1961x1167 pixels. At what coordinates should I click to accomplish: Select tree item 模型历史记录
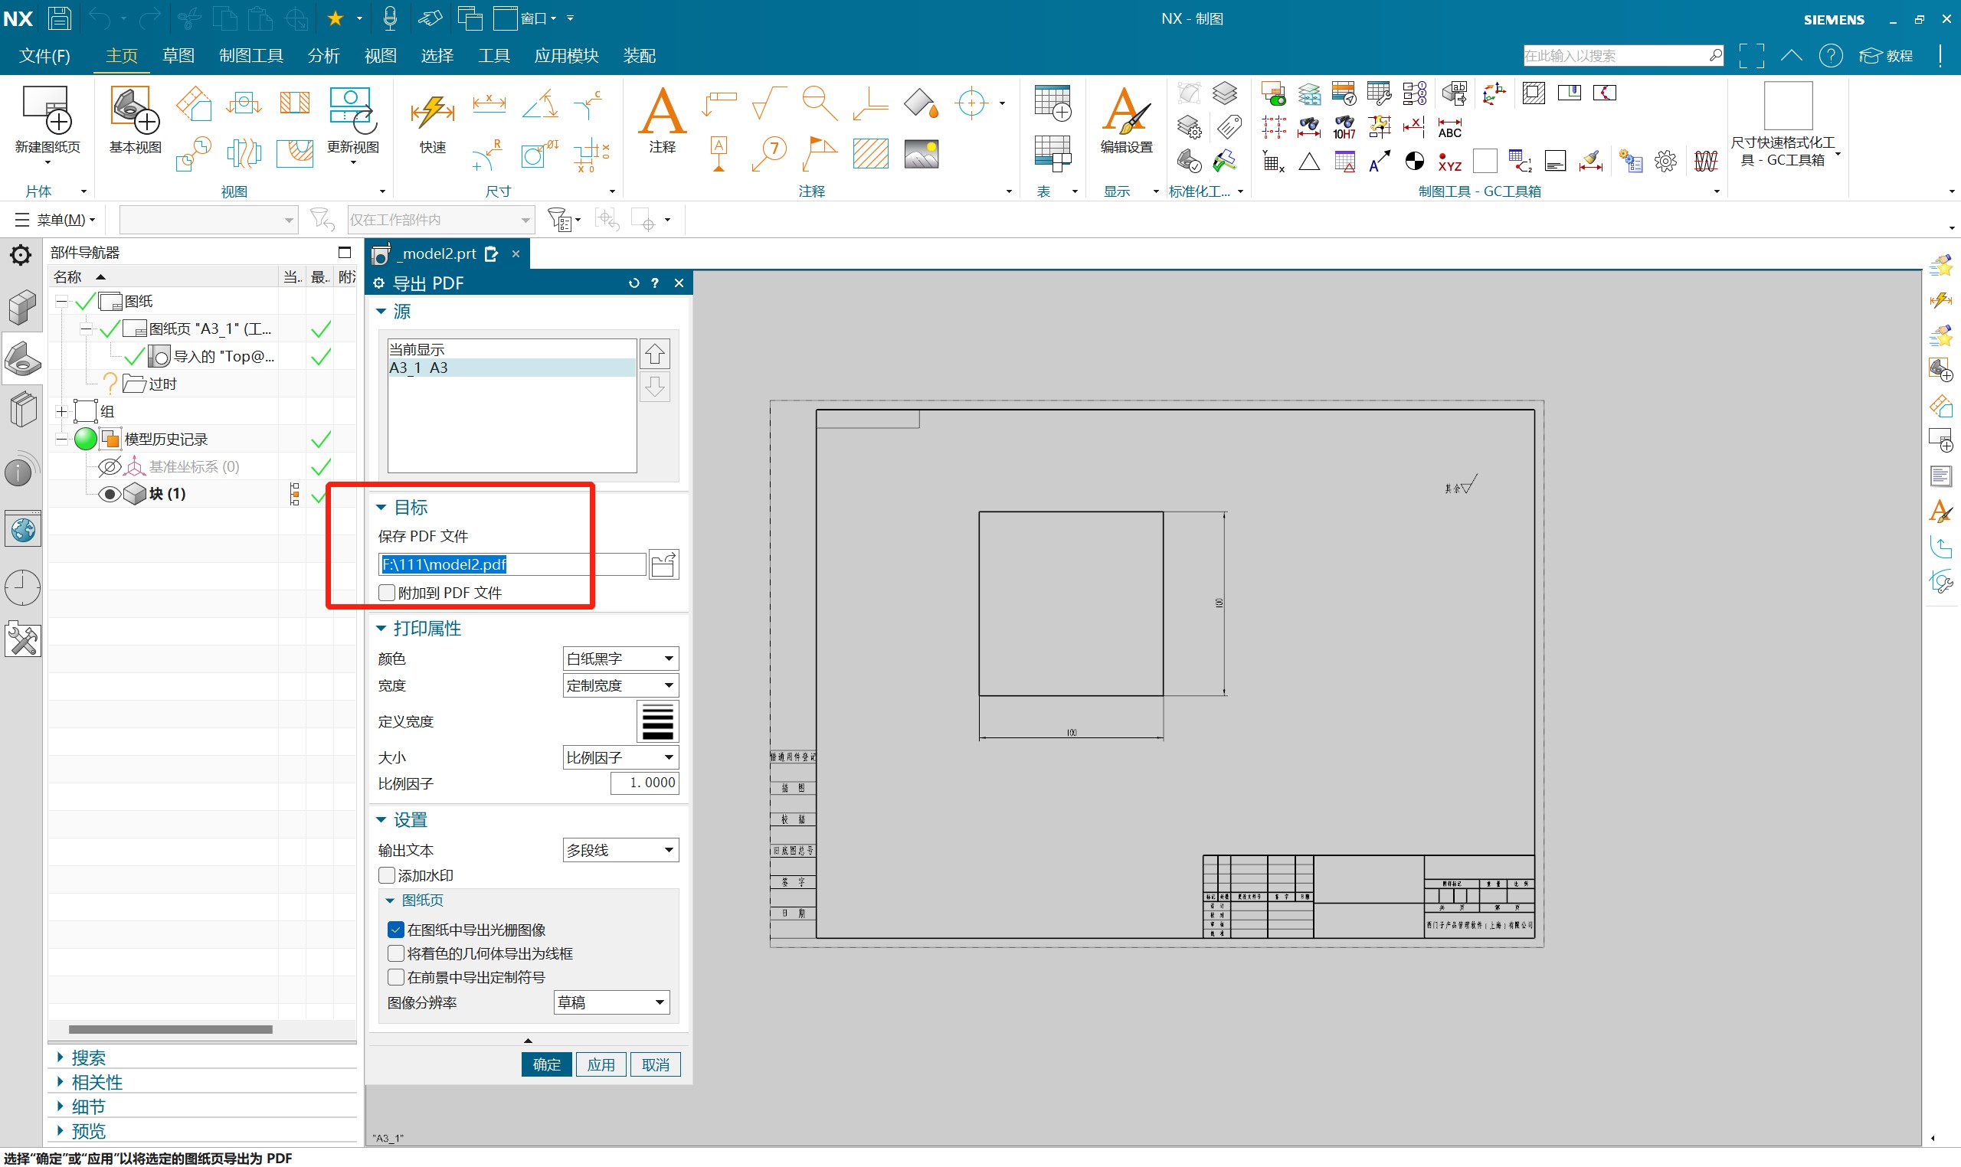(x=165, y=439)
